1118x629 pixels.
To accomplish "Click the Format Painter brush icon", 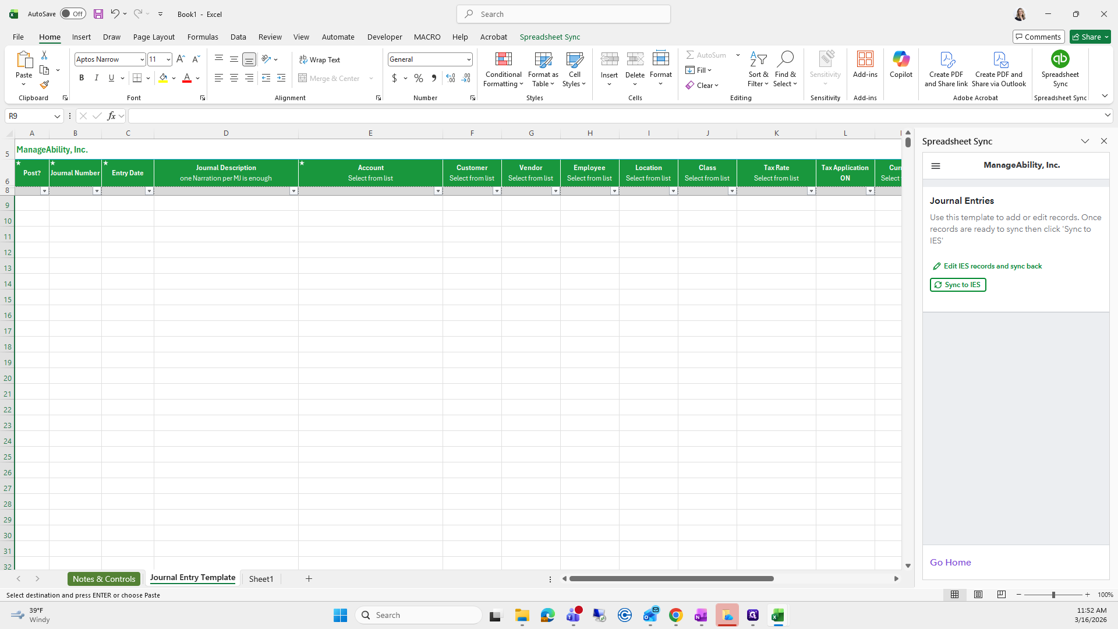I will click(44, 85).
